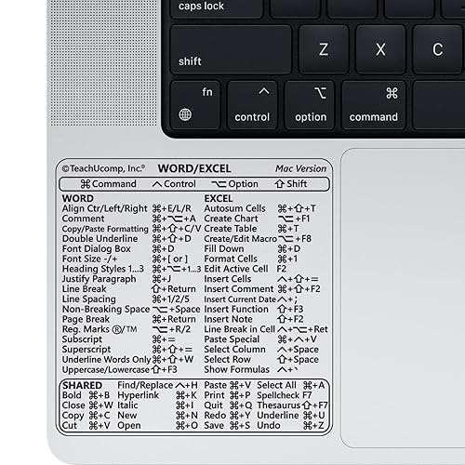Click the "Paste Special" row

[x=260, y=339]
